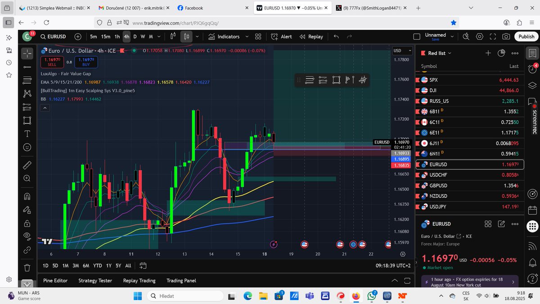Toggle lock all drawing tools

point(27,223)
